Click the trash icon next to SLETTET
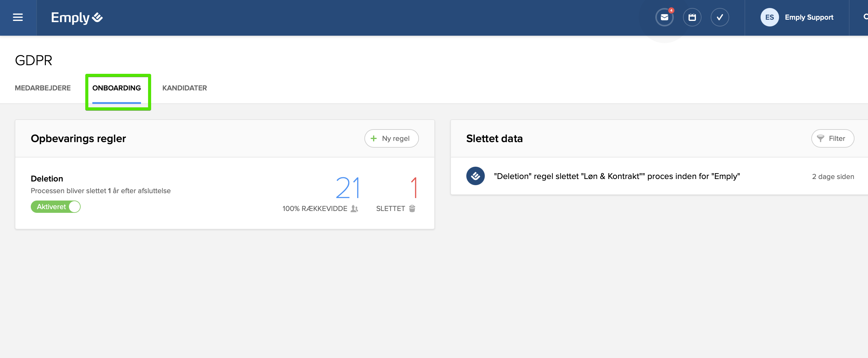This screenshot has width=868, height=358. click(x=412, y=209)
